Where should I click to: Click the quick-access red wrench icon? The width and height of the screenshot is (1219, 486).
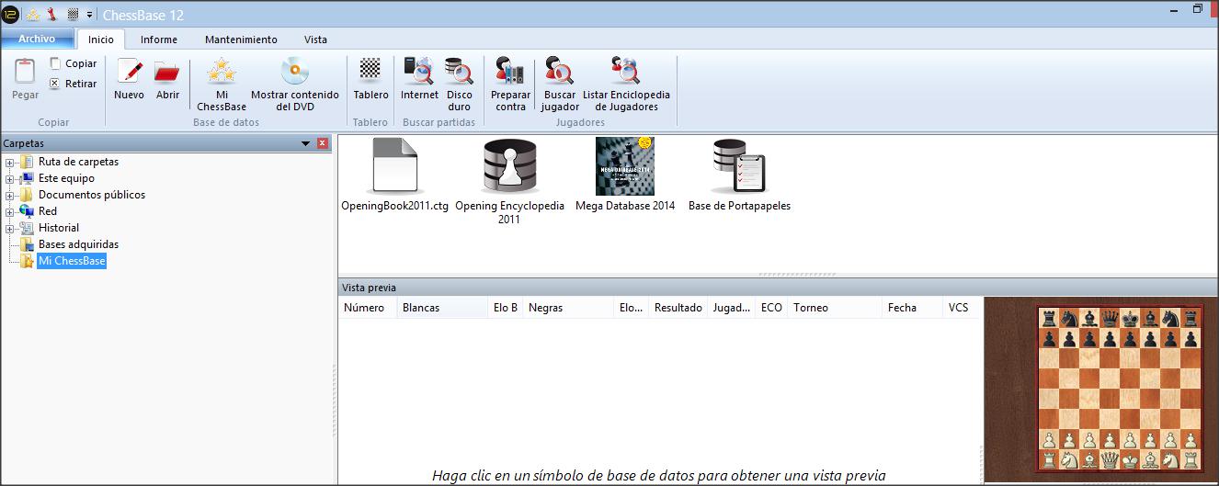[x=51, y=14]
